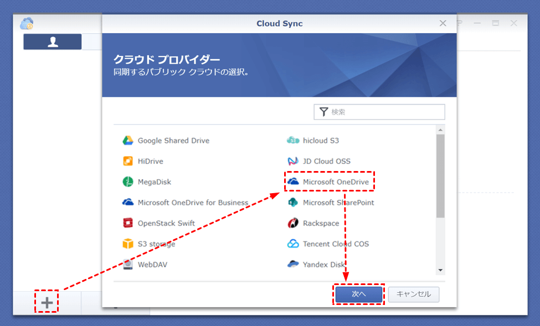This screenshot has width=540, height=326.
Task: Select the MegaDisk text entry
Action: coord(155,182)
